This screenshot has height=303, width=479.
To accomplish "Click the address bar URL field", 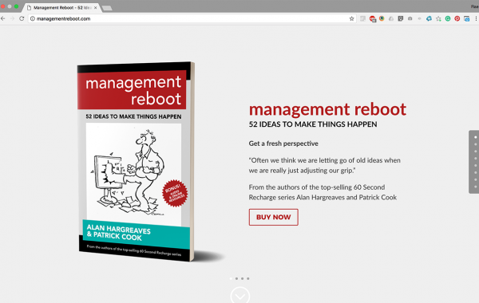I will click(x=192, y=18).
